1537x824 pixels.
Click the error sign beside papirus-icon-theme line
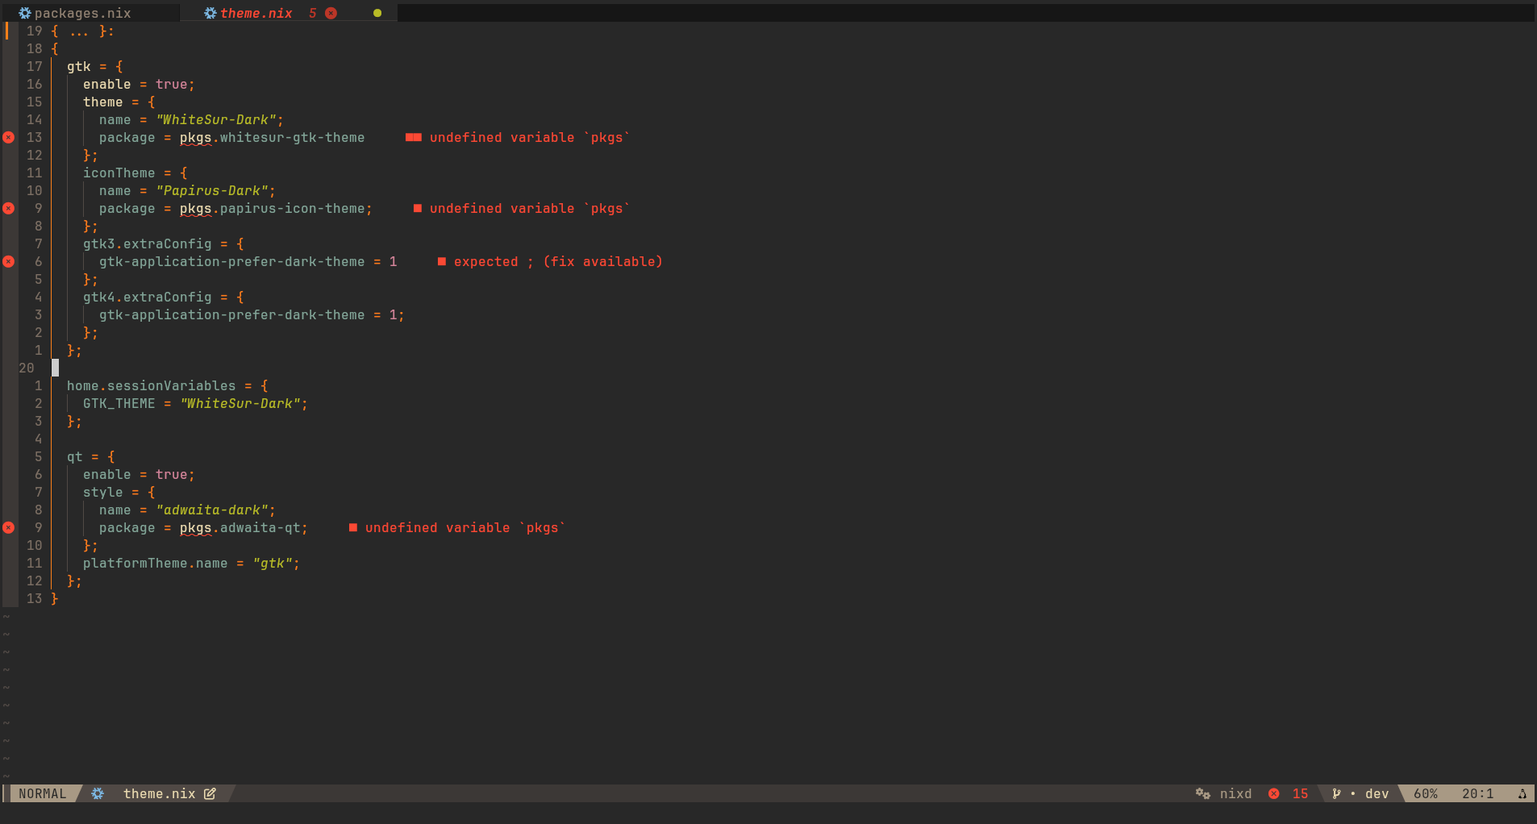pos(9,208)
